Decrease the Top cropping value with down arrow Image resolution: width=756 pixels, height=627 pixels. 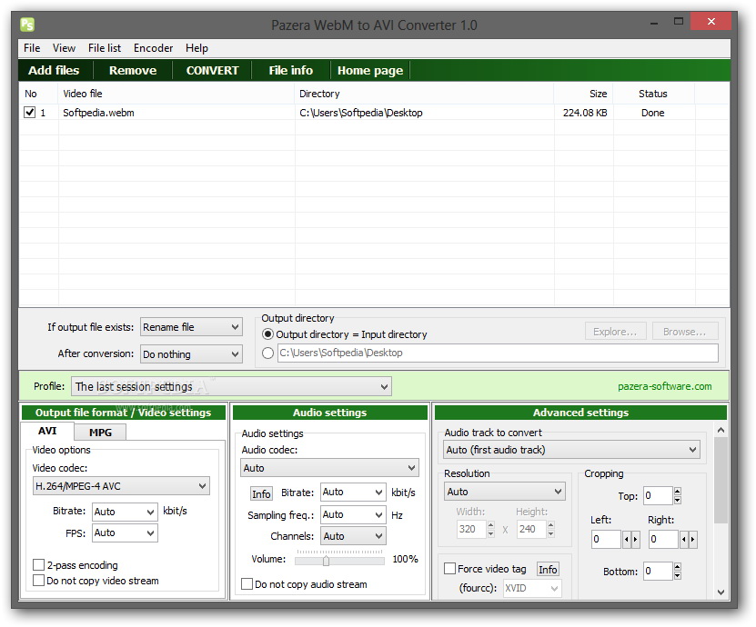click(678, 500)
